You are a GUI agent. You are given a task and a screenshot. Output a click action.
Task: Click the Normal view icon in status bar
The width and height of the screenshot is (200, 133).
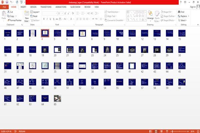(x=151, y=131)
